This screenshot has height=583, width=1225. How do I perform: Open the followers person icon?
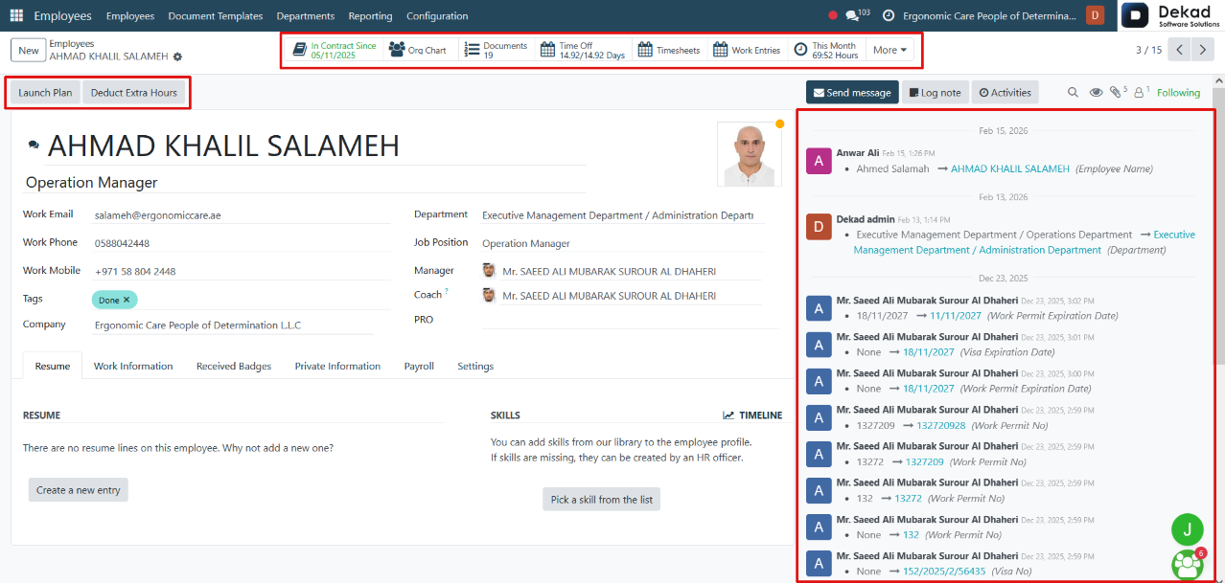tap(1141, 92)
